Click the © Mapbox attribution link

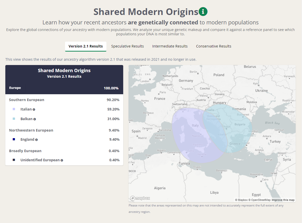point(241,200)
